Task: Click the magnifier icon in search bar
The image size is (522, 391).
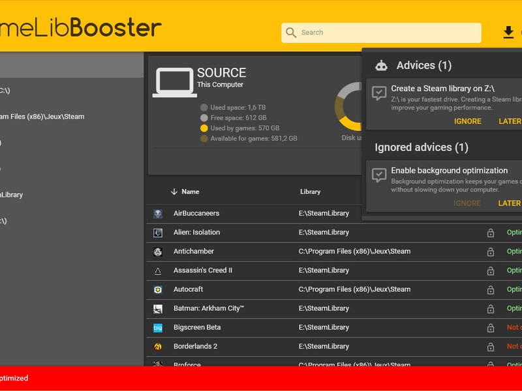Action: 291,33
